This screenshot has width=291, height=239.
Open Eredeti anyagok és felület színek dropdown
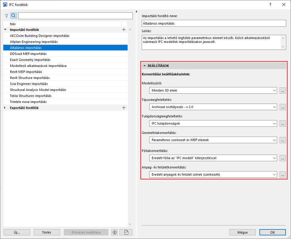click(213, 174)
